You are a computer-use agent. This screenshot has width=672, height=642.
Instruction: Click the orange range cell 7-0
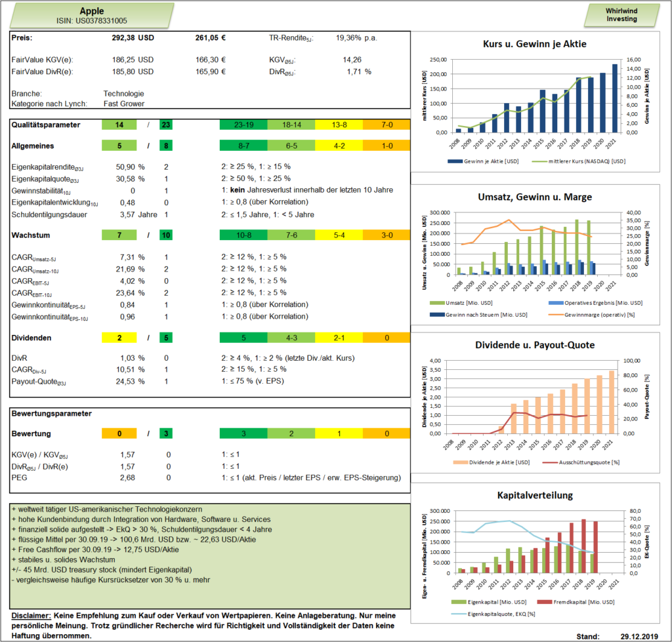coord(387,125)
